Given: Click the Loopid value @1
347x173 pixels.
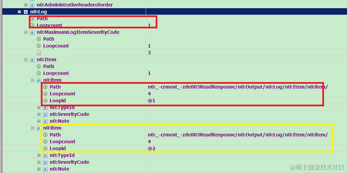Looking at the screenshot, I should coord(152,101).
